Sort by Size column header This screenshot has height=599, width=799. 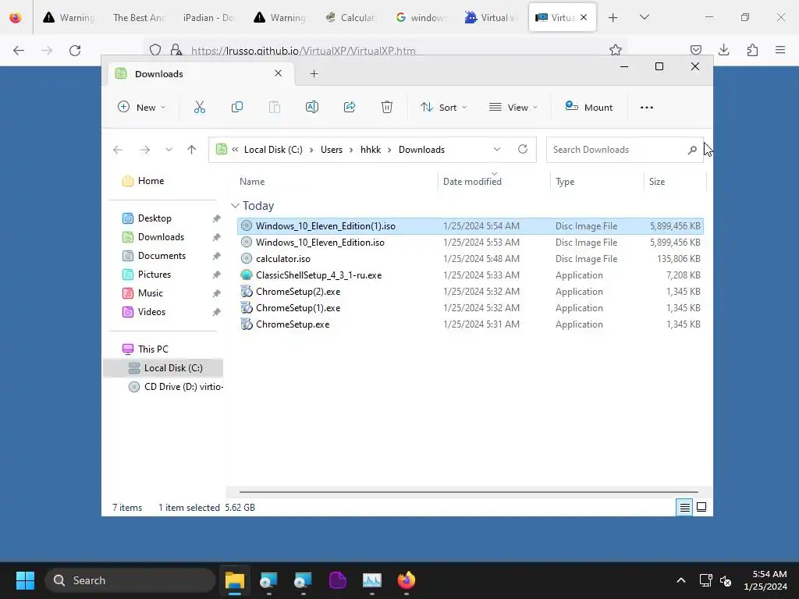click(x=656, y=182)
